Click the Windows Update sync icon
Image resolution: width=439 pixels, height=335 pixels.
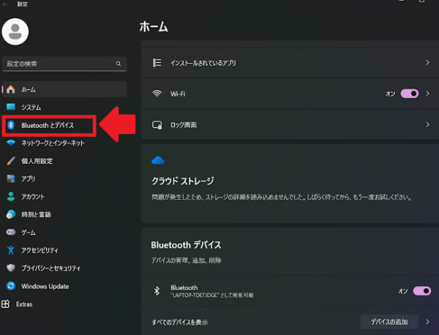(11, 286)
